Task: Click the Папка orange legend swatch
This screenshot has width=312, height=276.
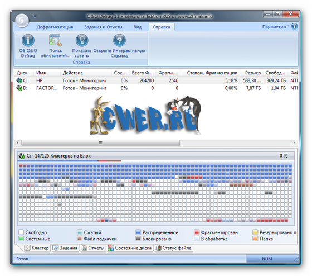Action: coord(255,239)
